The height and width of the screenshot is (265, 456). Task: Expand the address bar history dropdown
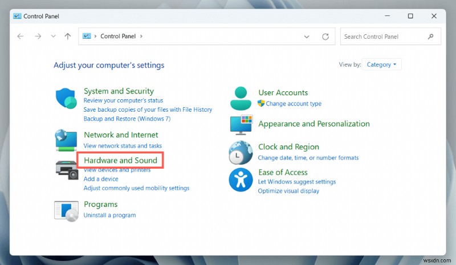pyautogui.click(x=307, y=36)
